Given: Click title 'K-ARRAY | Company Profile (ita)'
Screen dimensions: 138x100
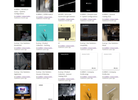Looking at the screenshot, I should click(x=109, y=73).
